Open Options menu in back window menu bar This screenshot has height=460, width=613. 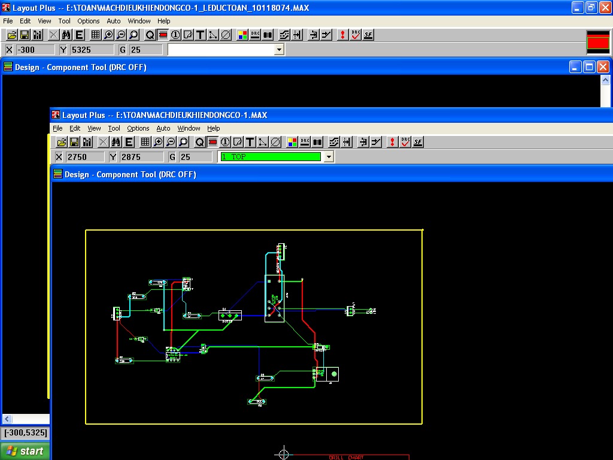click(88, 21)
